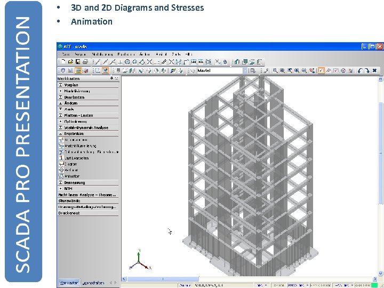
Task: Open the Drawings-Detailing section
Action: click(x=88, y=207)
